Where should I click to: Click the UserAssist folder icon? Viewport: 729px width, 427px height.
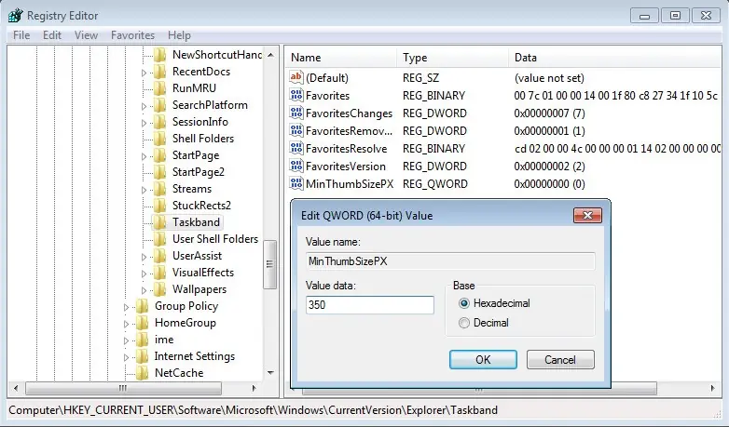[160, 255]
